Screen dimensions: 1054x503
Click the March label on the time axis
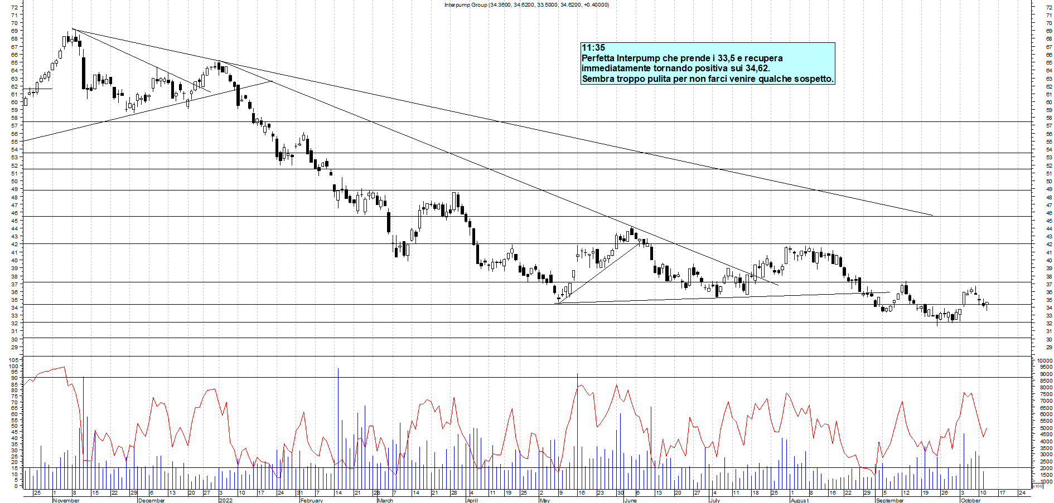tap(385, 500)
